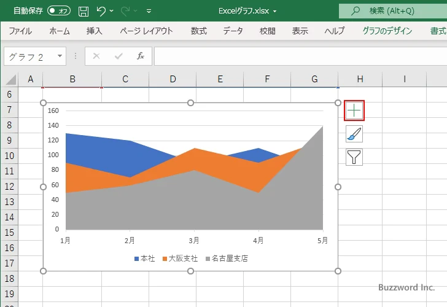Select row 12 header

(x=9, y=187)
